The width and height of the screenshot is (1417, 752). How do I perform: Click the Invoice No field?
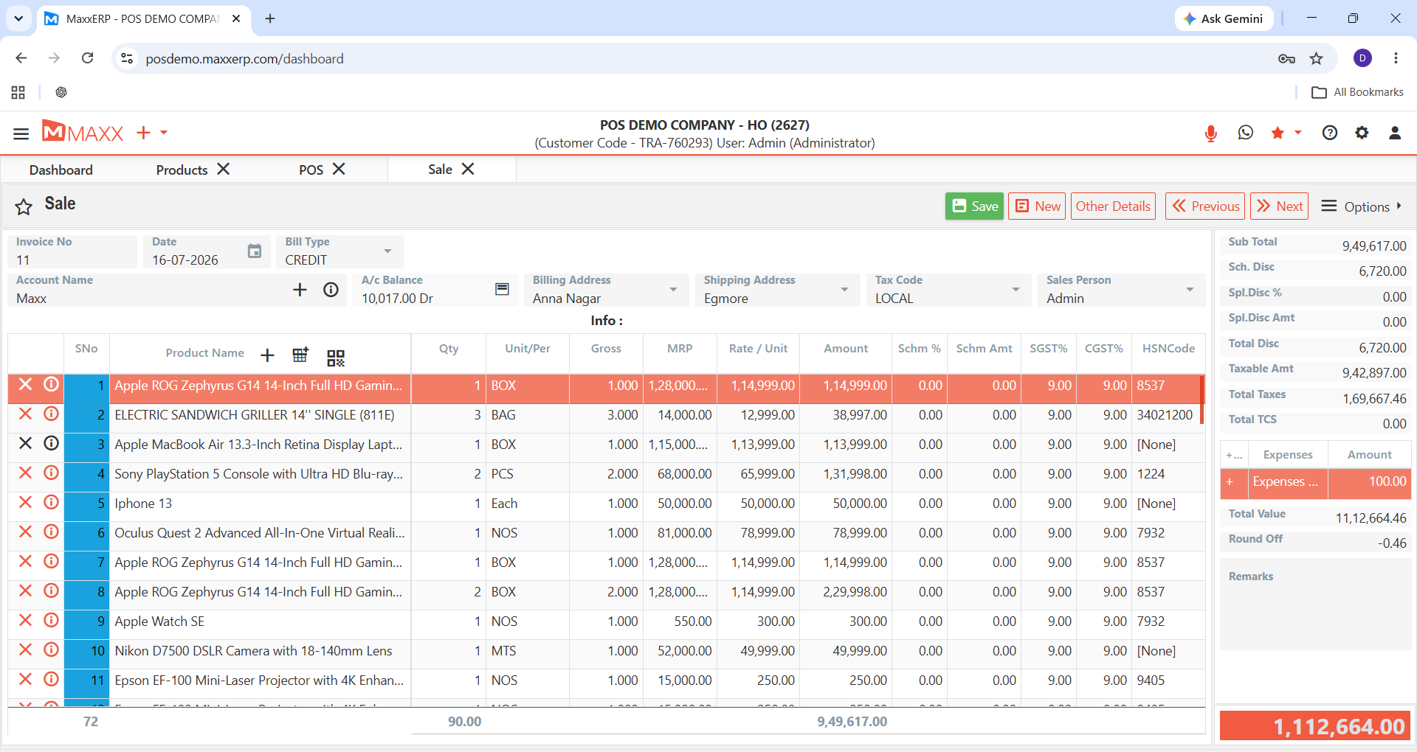point(72,251)
